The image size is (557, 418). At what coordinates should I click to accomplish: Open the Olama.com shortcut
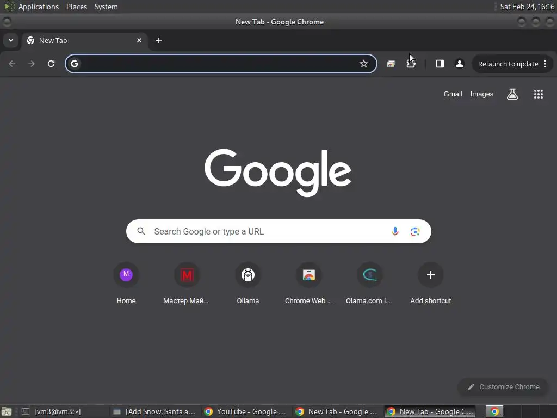pos(369,283)
